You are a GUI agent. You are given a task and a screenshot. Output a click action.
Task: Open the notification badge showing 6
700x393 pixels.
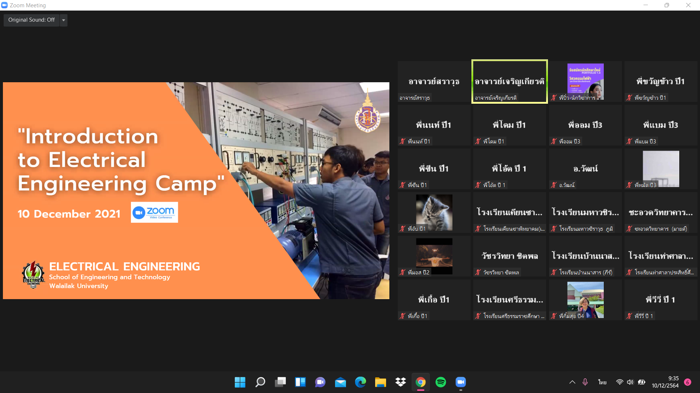click(687, 382)
